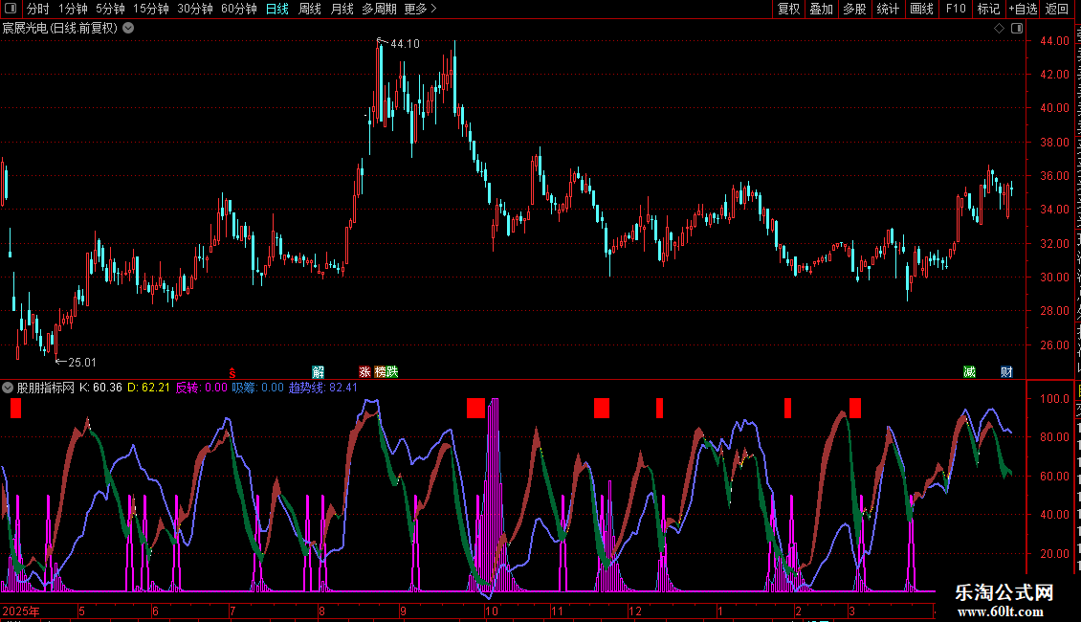
Task: Open the 统计 statistics tool
Action: pos(888,9)
